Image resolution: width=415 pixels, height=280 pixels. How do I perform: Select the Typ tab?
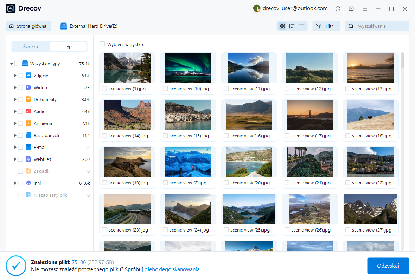68,46
